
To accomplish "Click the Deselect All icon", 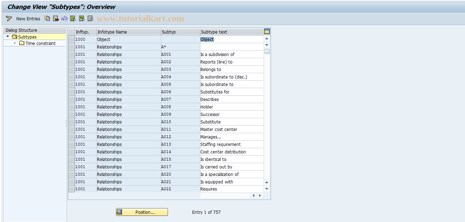I will point(90,19).
